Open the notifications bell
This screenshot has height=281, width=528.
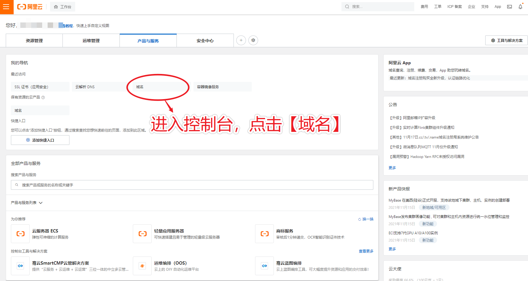pyautogui.click(x=520, y=7)
